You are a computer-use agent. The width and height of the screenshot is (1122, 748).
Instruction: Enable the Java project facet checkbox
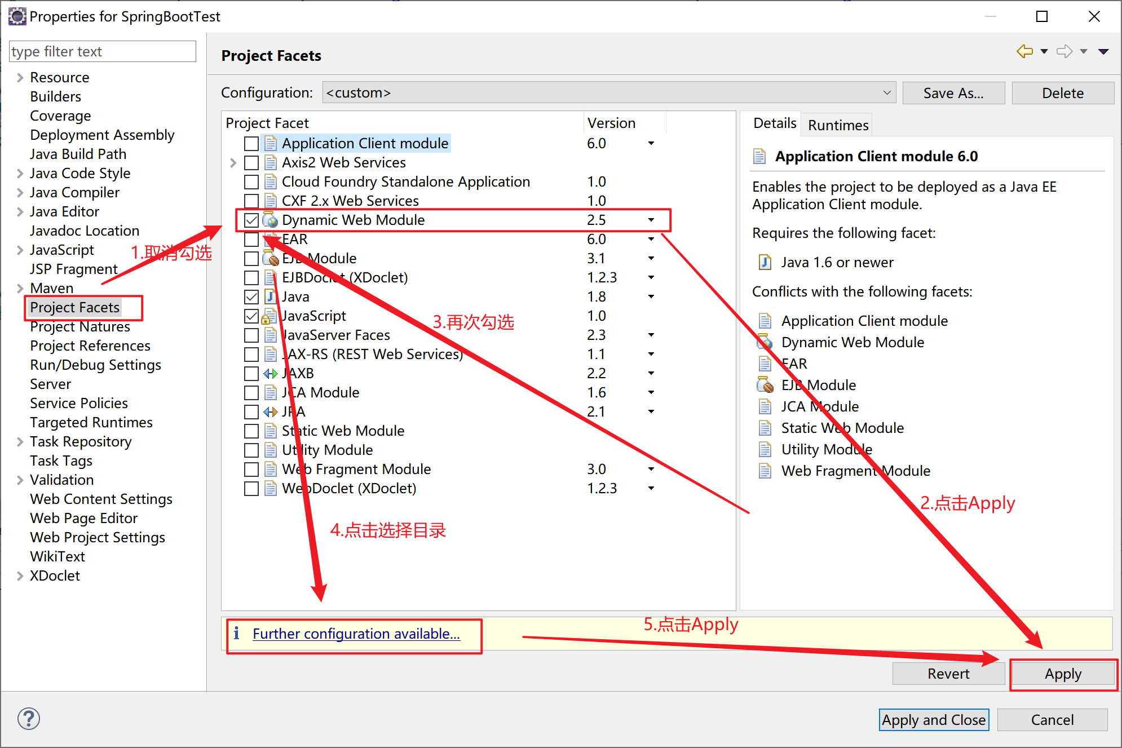click(x=250, y=297)
